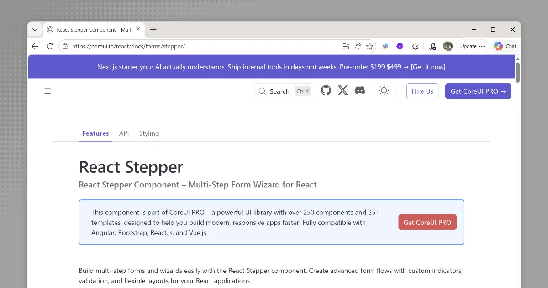Open the tab search chevron at top left
The height and width of the screenshot is (288, 548).
coord(35,29)
